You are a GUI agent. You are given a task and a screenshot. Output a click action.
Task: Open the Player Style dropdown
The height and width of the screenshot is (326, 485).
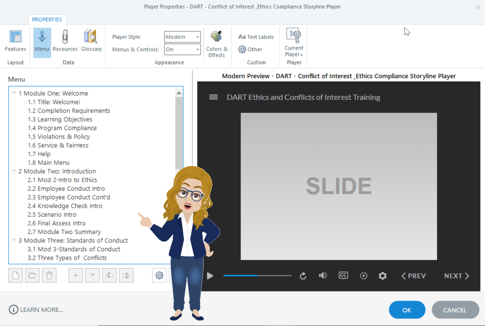(183, 37)
